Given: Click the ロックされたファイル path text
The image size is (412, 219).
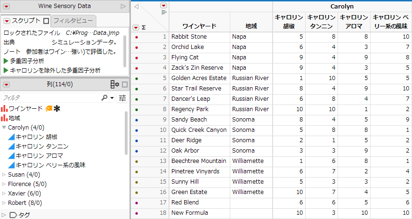Looking at the screenshot, I should [x=92, y=33].
